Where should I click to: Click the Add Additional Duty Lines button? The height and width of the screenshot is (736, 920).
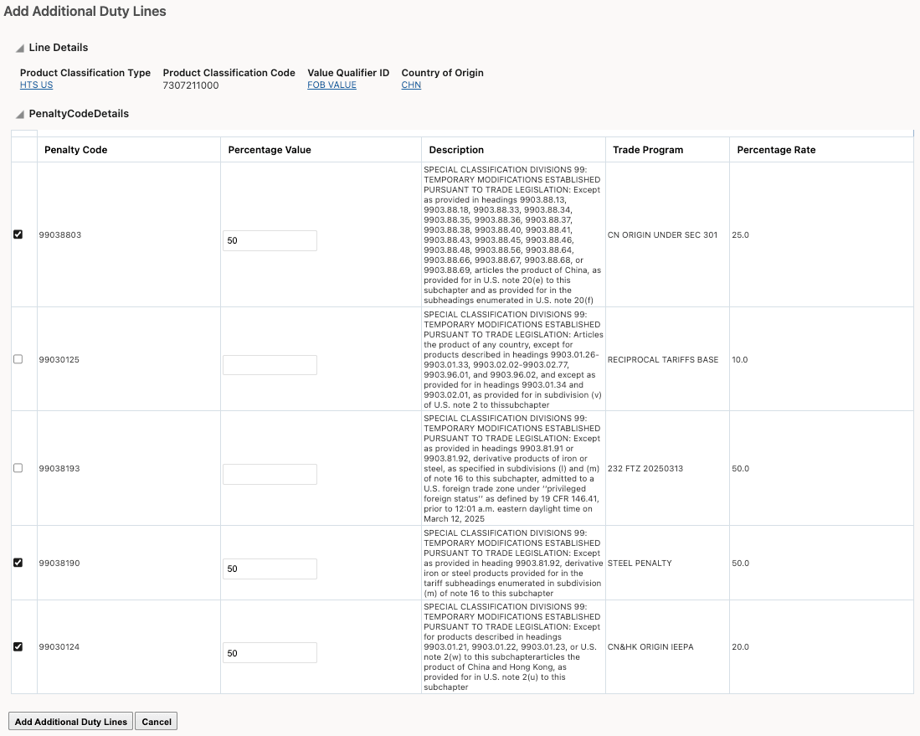70,721
